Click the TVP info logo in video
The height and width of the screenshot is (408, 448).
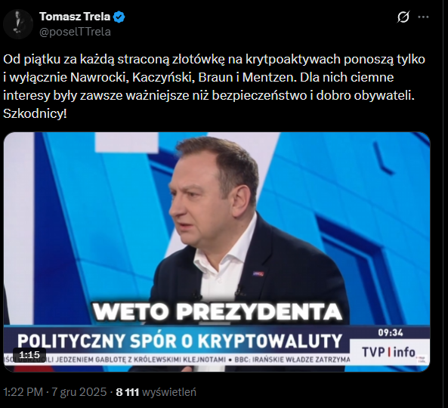point(388,352)
